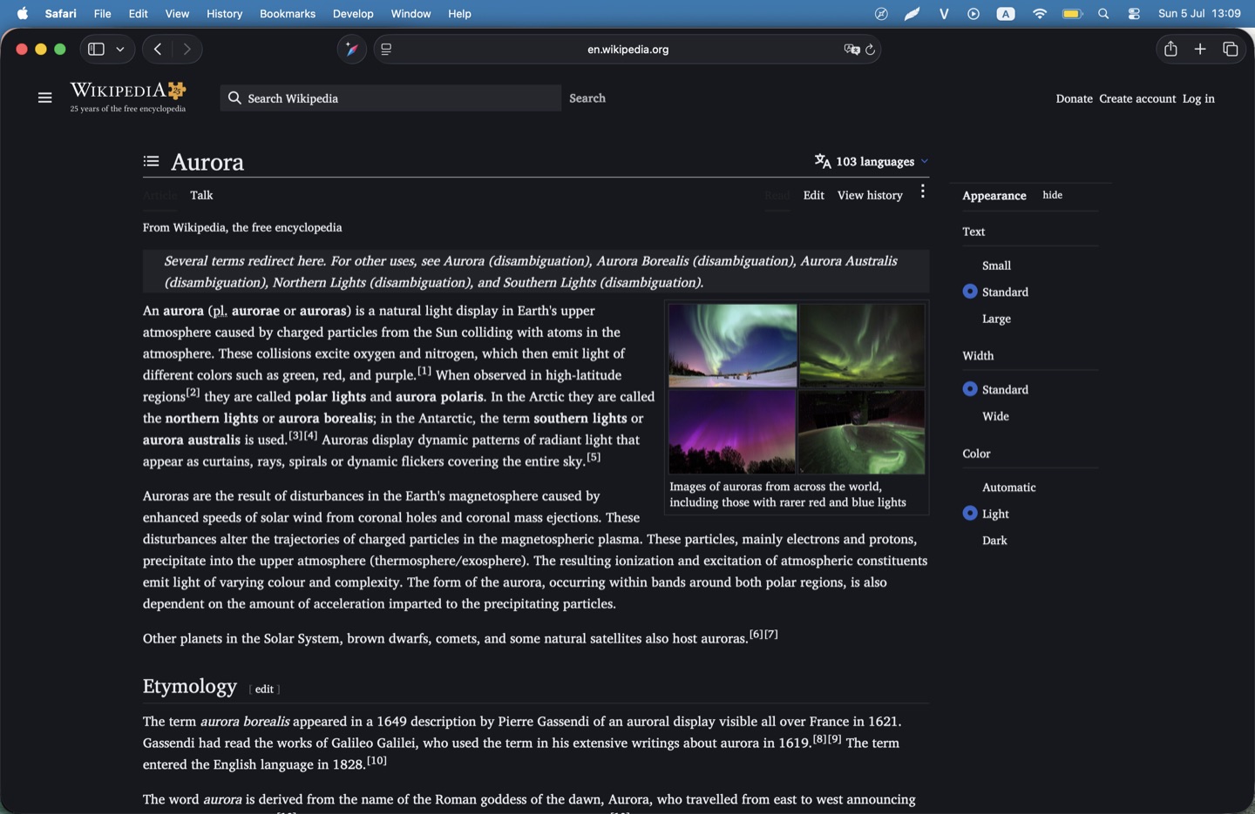Switch to the Talk tab

point(201,195)
